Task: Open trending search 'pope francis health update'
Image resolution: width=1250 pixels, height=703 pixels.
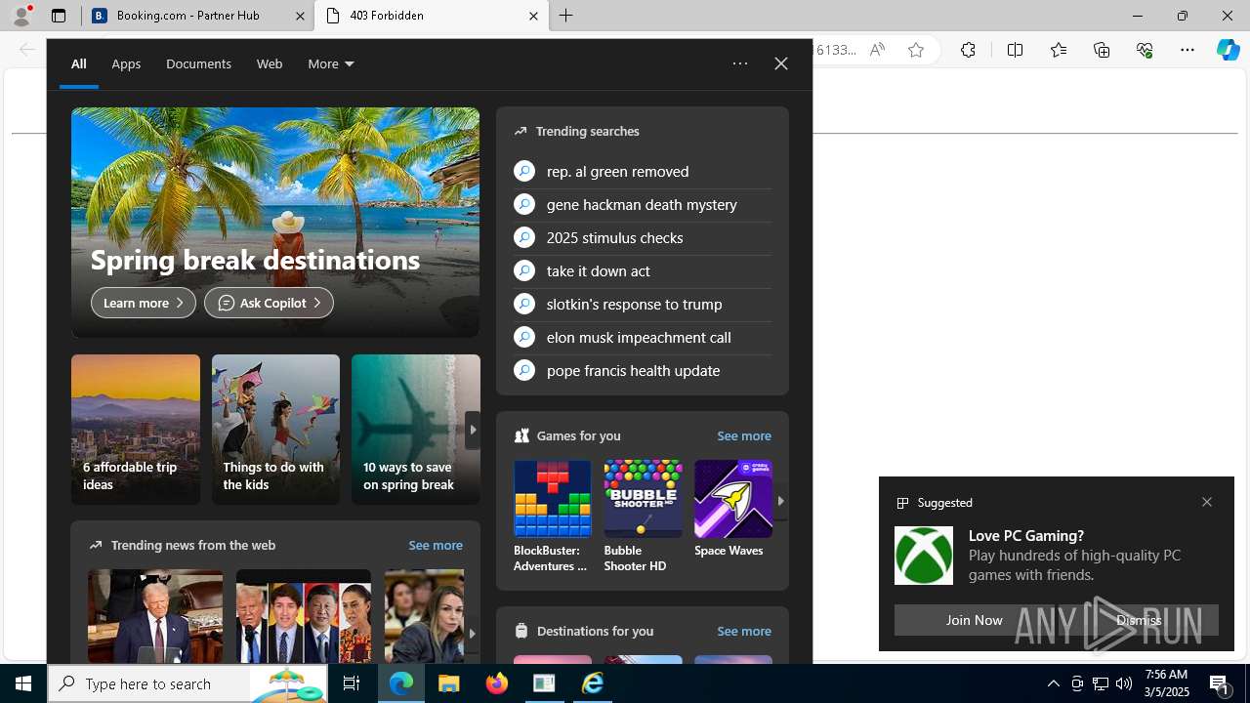Action: [x=642, y=370]
